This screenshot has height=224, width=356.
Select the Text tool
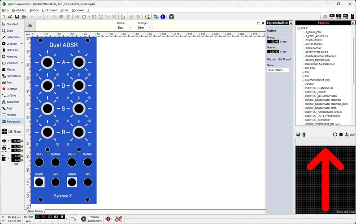tap(7, 82)
